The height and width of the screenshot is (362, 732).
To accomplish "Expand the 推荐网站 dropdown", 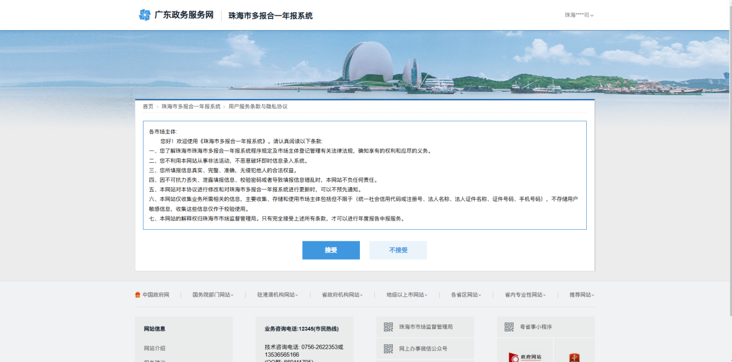I will tap(582, 295).
